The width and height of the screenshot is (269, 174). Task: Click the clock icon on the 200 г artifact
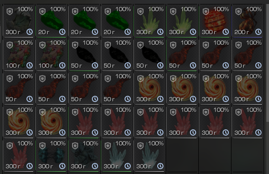258,32
